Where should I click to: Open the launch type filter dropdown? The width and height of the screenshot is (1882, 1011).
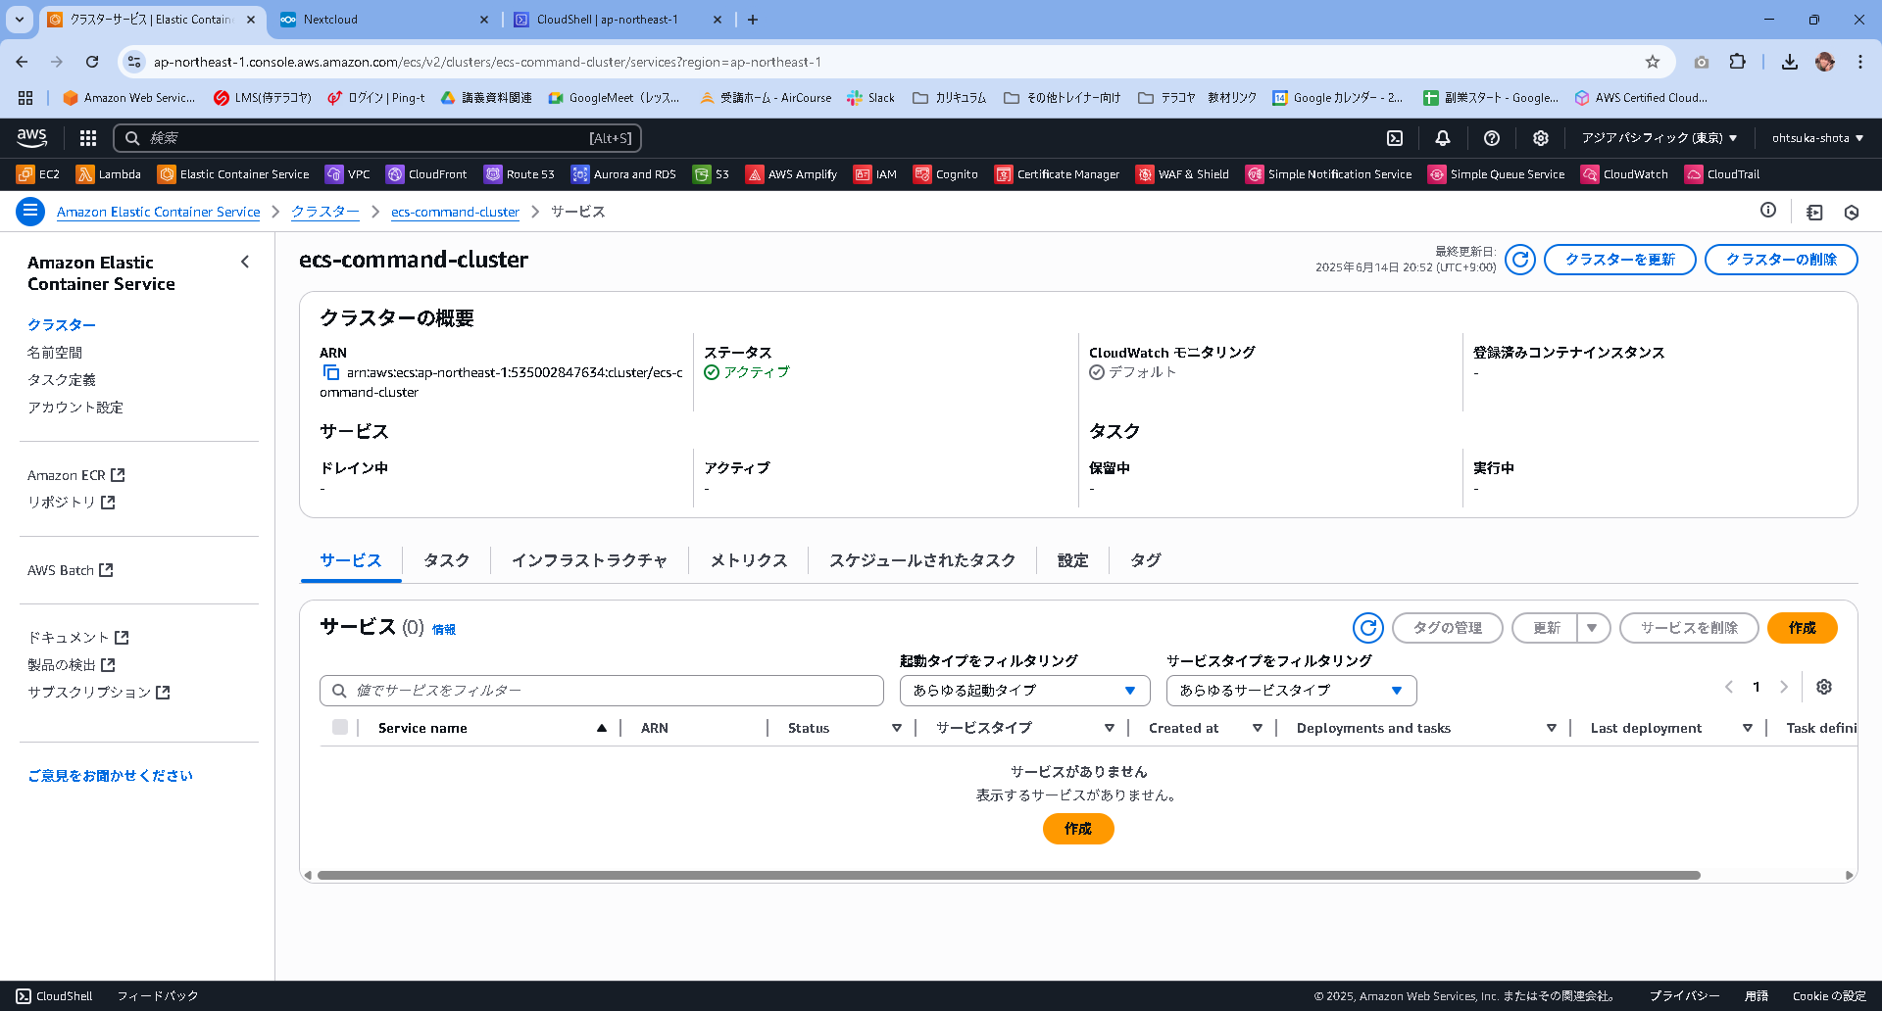tap(1023, 691)
